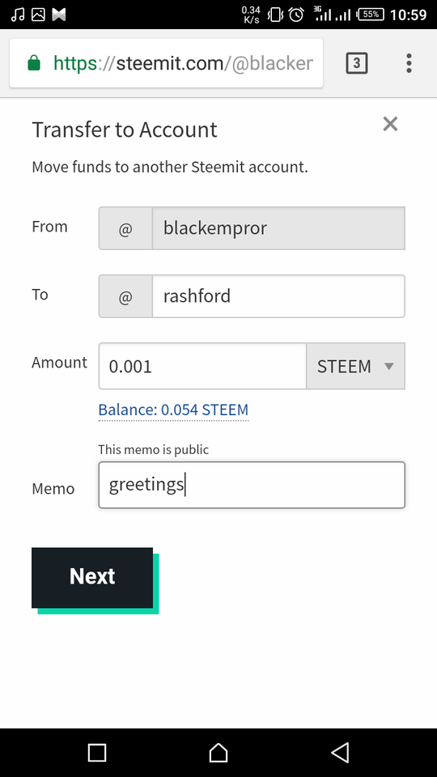Tap the alarm clock status icon
This screenshot has height=777, width=437.
pos(296,15)
